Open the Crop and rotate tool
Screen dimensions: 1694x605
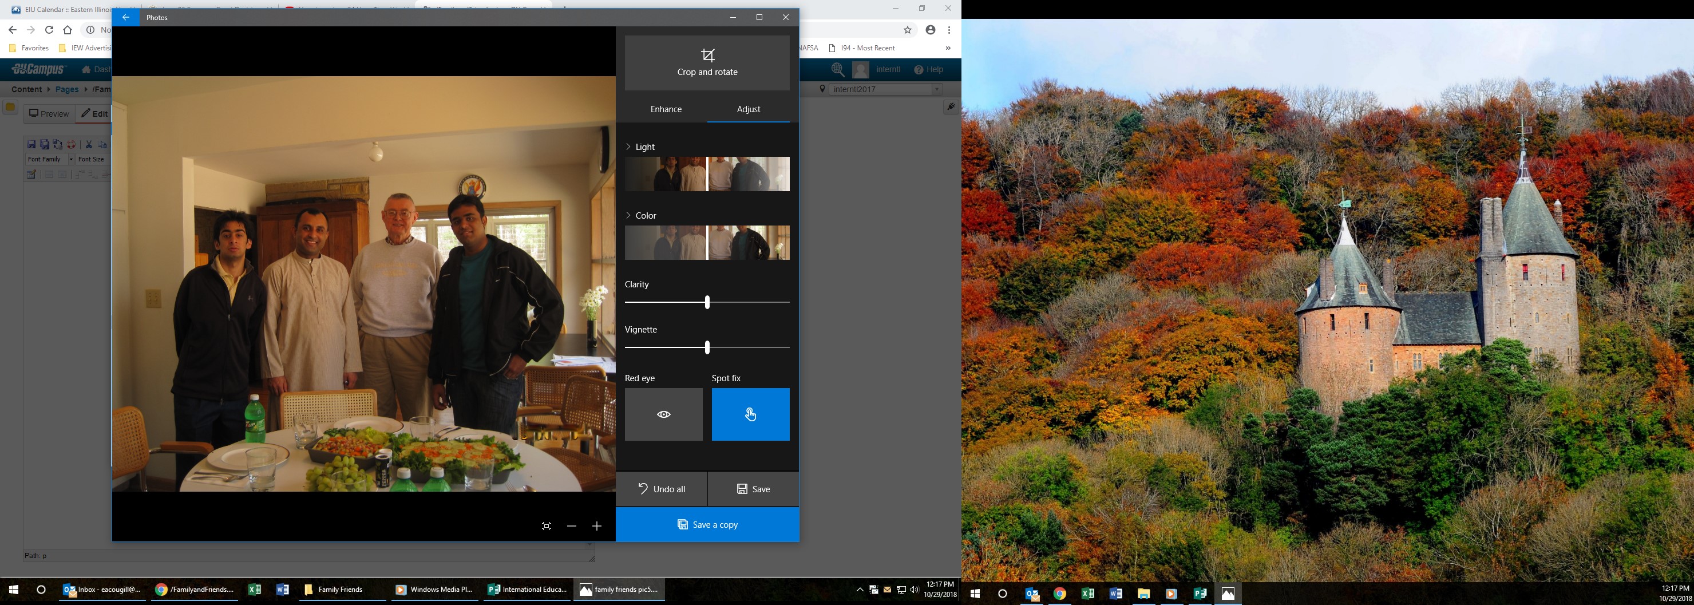click(707, 63)
